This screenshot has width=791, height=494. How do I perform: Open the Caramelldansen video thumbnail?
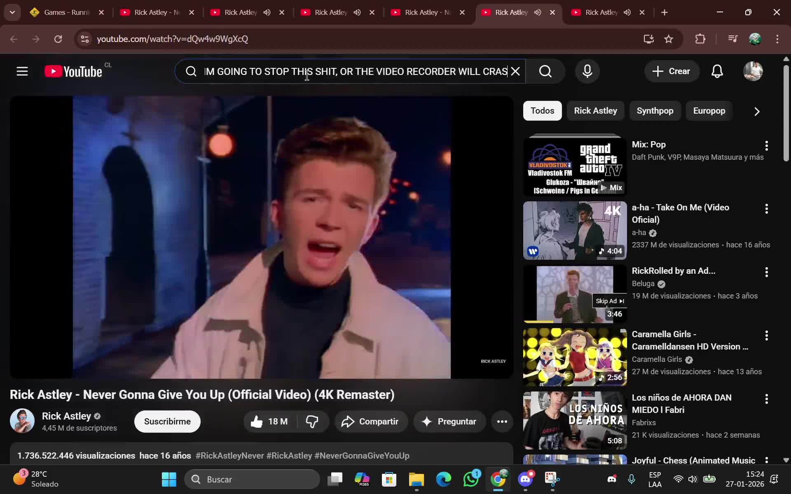coord(575,357)
